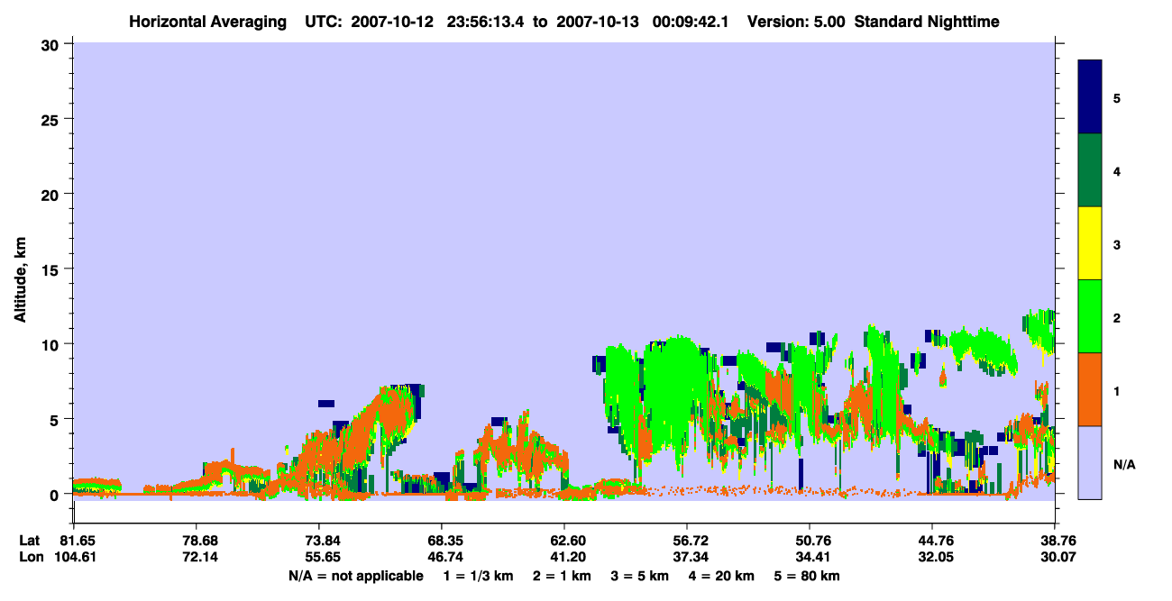The image size is (1172, 601).
Task: Click the orange level 1 swatch
Action: [x=1090, y=389]
